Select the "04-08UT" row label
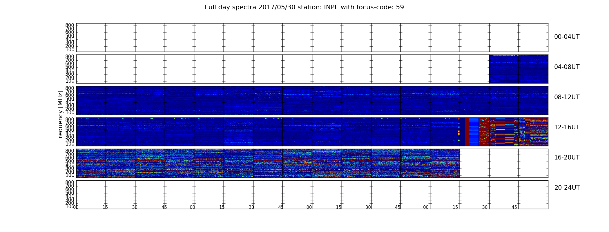 (567, 67)
